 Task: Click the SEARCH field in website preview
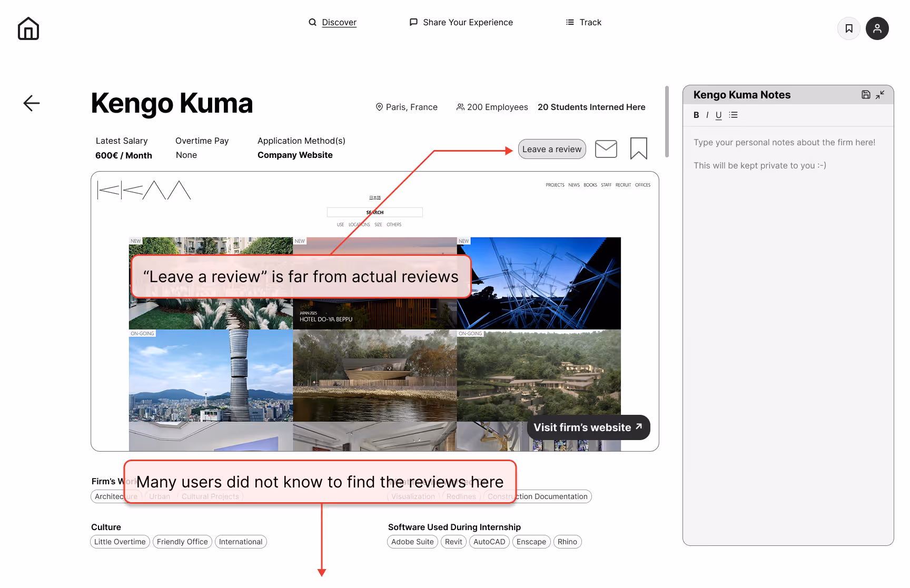point(375,212)
